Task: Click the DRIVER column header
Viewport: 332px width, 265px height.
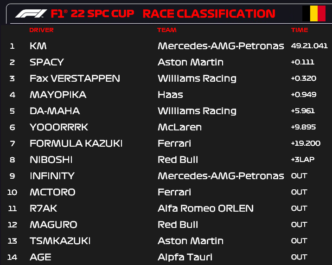Action: tap(42, 30)
